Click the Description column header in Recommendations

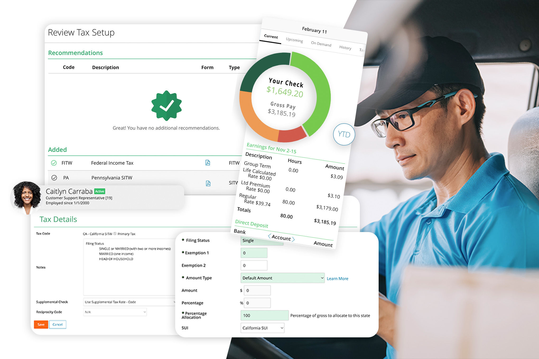pyautogui.click(x=105, y=68)
